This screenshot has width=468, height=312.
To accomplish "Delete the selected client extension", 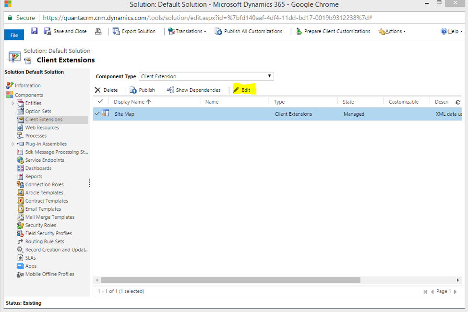I will coord(106,90).
